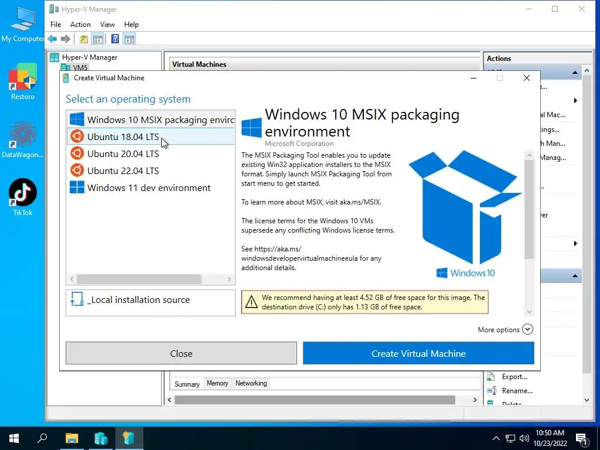The width and height of the screenshot is (600, 450).
Task: Open the Action menu
Action: coord(80,25)
